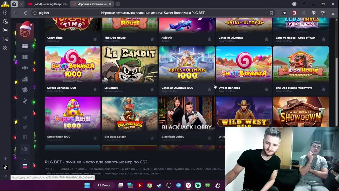Select the Игровые автоматы browser tab

click(x=92, y=4)
